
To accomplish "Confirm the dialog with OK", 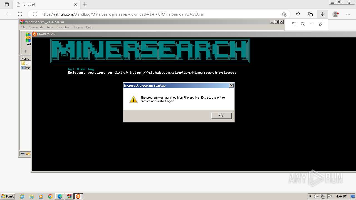I will click(221, 116).
